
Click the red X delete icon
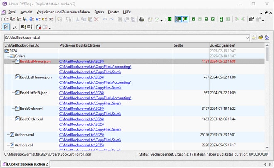pos(96,19)
